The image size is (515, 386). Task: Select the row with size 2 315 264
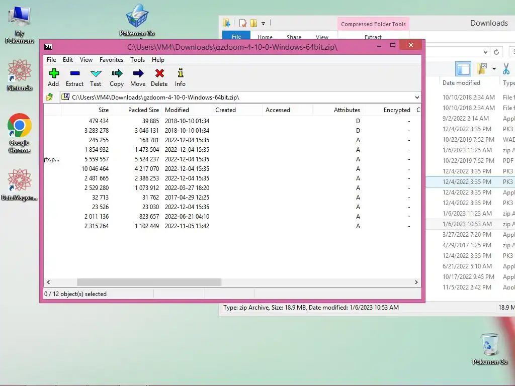coord(232,226)
